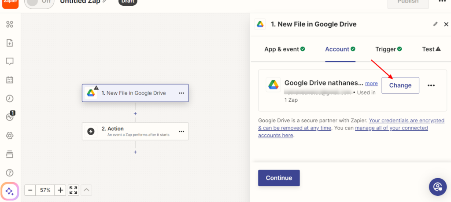Open the Action step three-dots menu
451x202 pixels.
[181, 132]
